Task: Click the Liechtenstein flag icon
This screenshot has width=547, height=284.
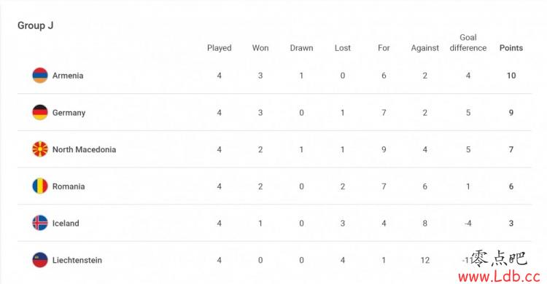Action: [40, 260]
